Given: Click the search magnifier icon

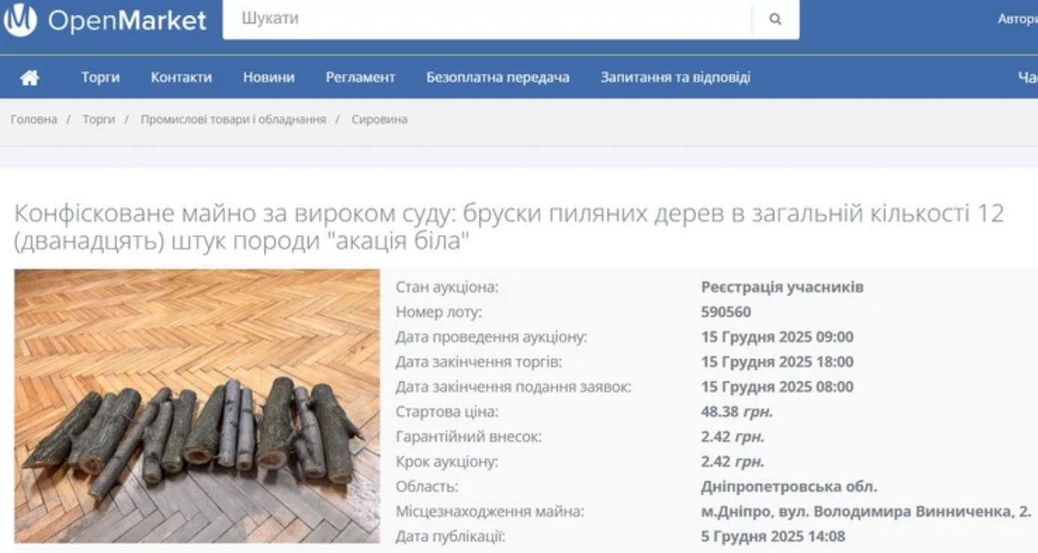Looking at the screenshot, I should (x=775, y=19).
